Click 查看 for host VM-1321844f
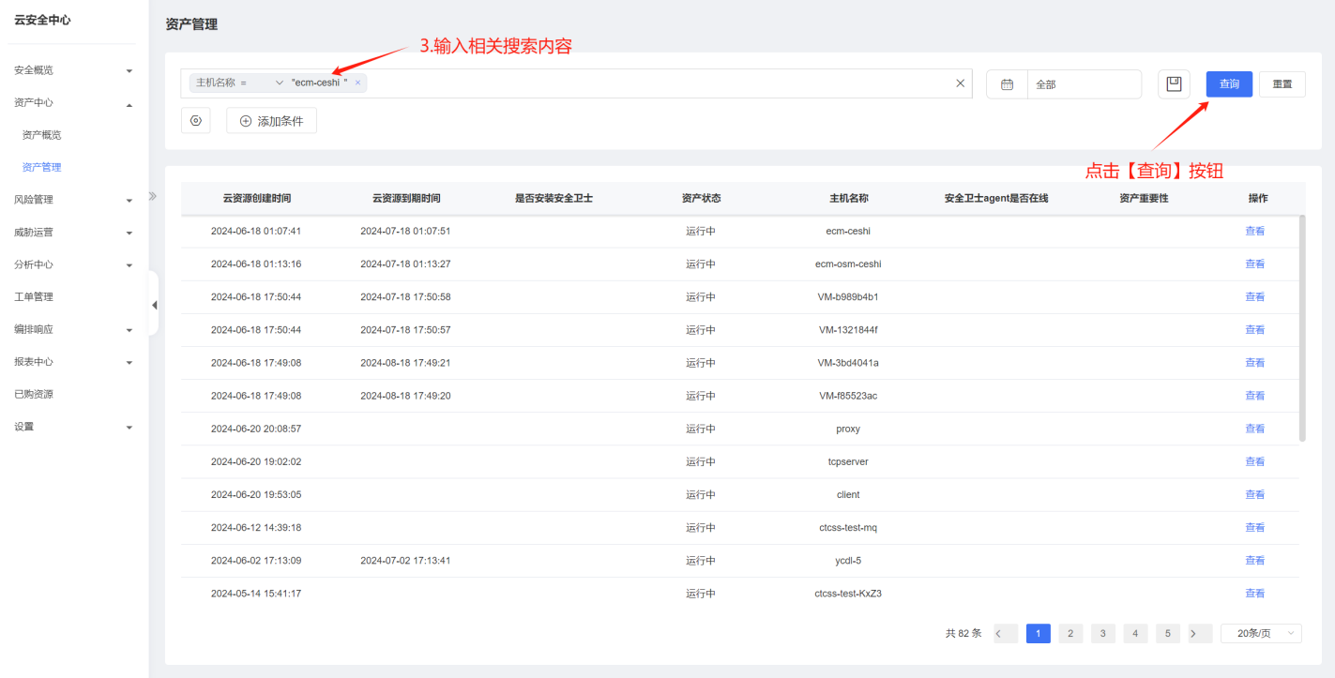This screenshot has width=1335, height=678. pos(1255,329)
